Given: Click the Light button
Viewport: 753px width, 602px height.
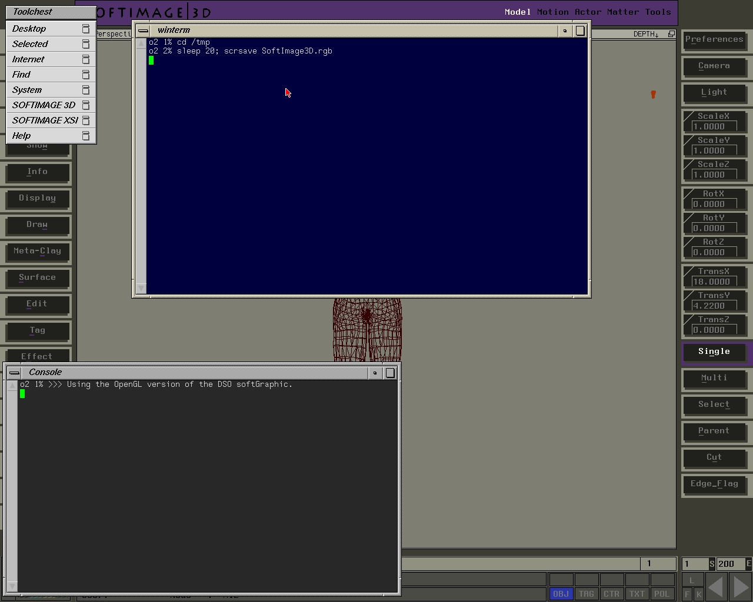Looking at the screenshot, I should coord(714,92).
